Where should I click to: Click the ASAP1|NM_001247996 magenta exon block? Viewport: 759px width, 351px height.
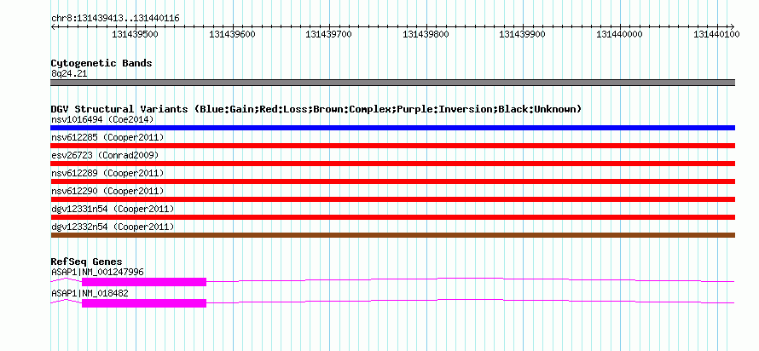click(144, 282)
